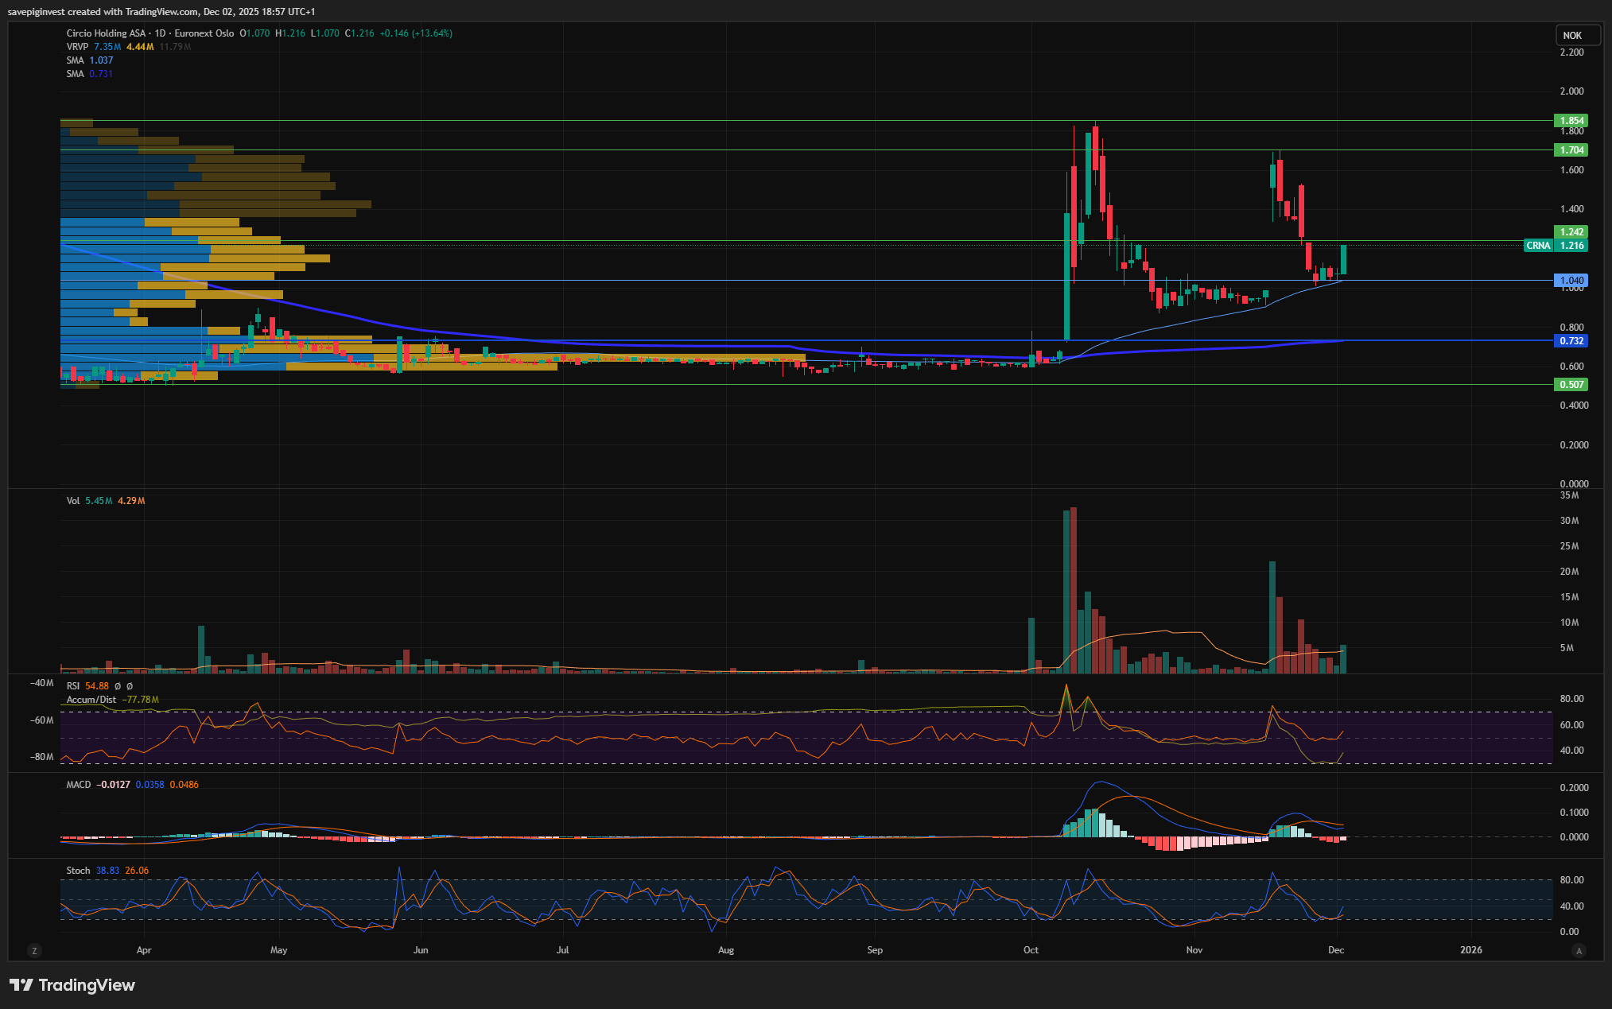Select the SMA 1.037 indicator legend
The image size is (1612, 1009).
(76, 60)
